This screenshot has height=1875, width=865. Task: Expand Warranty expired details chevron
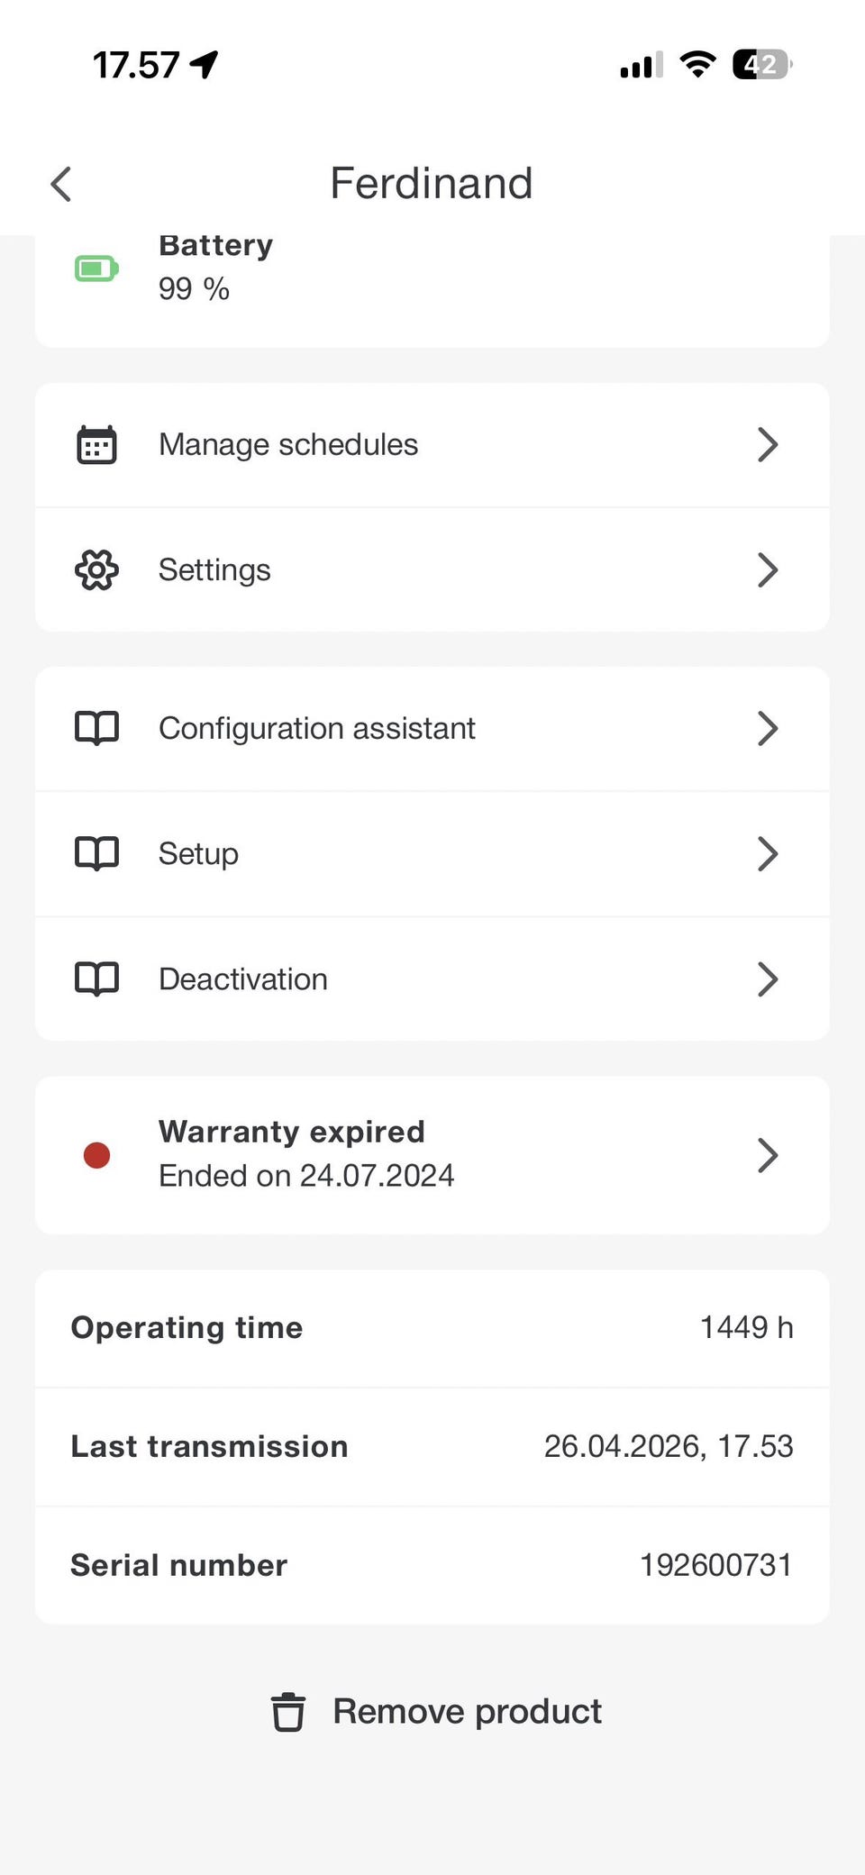(x=767, y=1155)
